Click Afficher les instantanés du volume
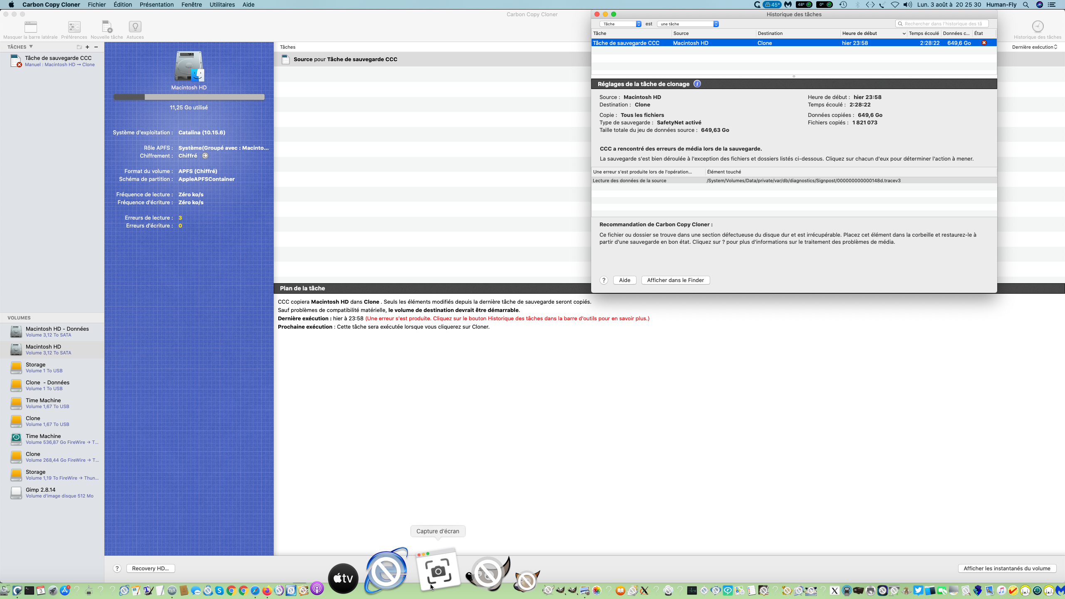1065x599 pixels. pyautogui.click(x=1007, y=569)
